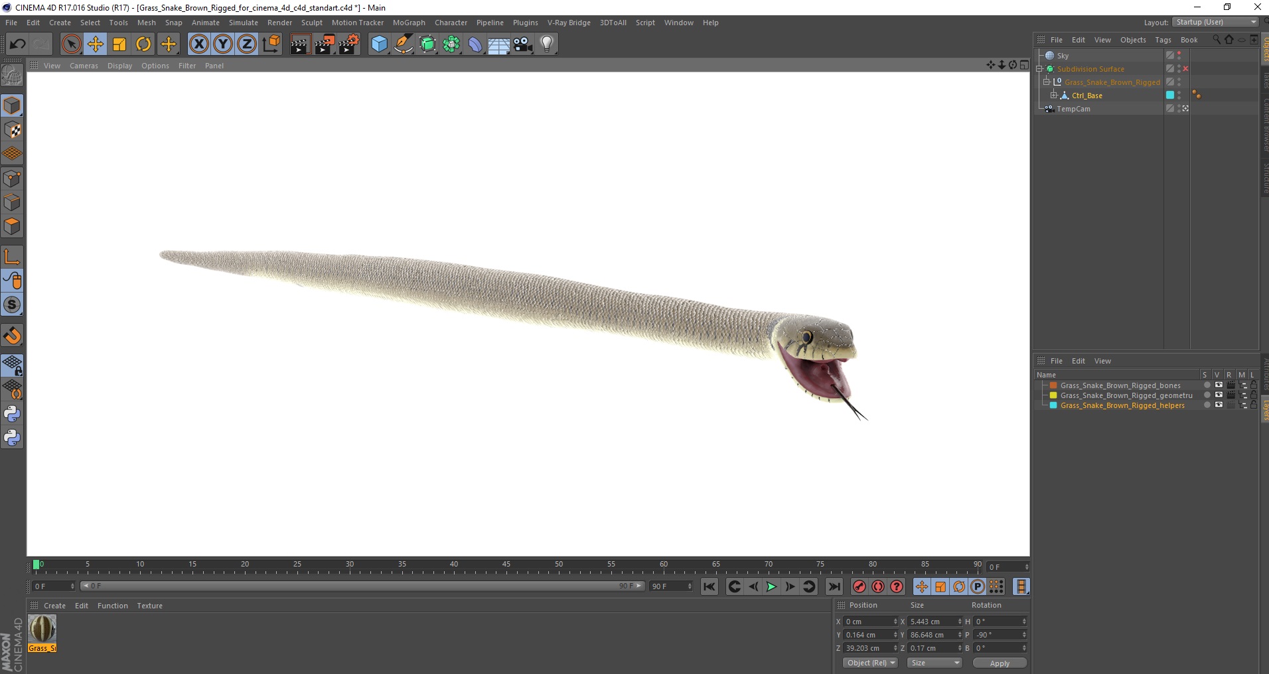This screenshot has width=1269, height=674.
Task: Open the MoGraph menu
Action: coord(409,23)
